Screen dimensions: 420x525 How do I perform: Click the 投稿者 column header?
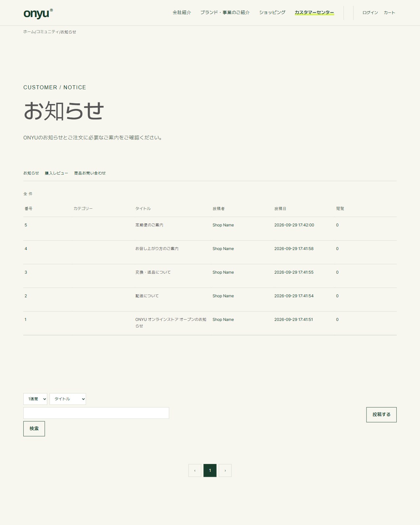point(219,209)
